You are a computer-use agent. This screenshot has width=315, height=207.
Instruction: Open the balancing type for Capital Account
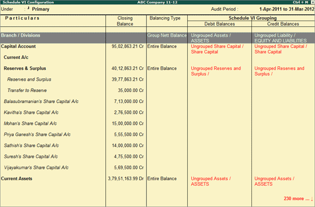tap(162, 46)
